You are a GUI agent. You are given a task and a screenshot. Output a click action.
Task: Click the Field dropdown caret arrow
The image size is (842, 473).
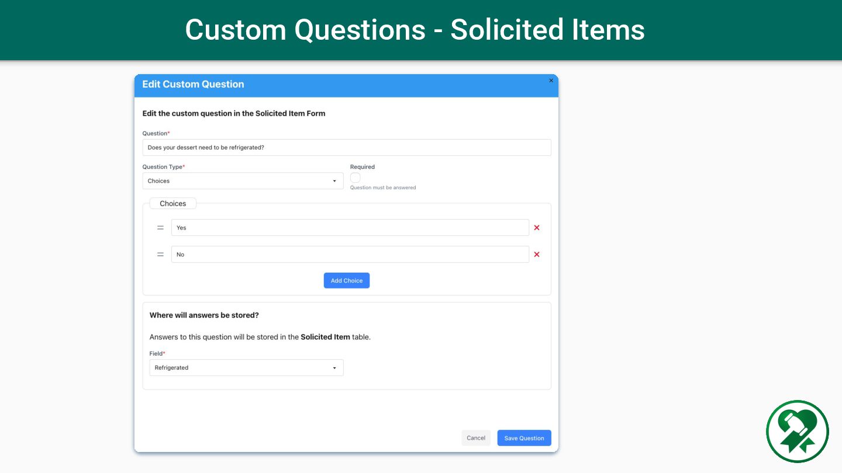click(x=334, y=368)
